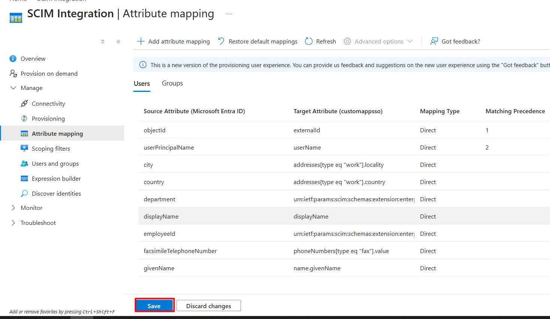The width and height of the screenshot is (550, 319).
Task: Click Advanced options label
Action: [379, 41]
